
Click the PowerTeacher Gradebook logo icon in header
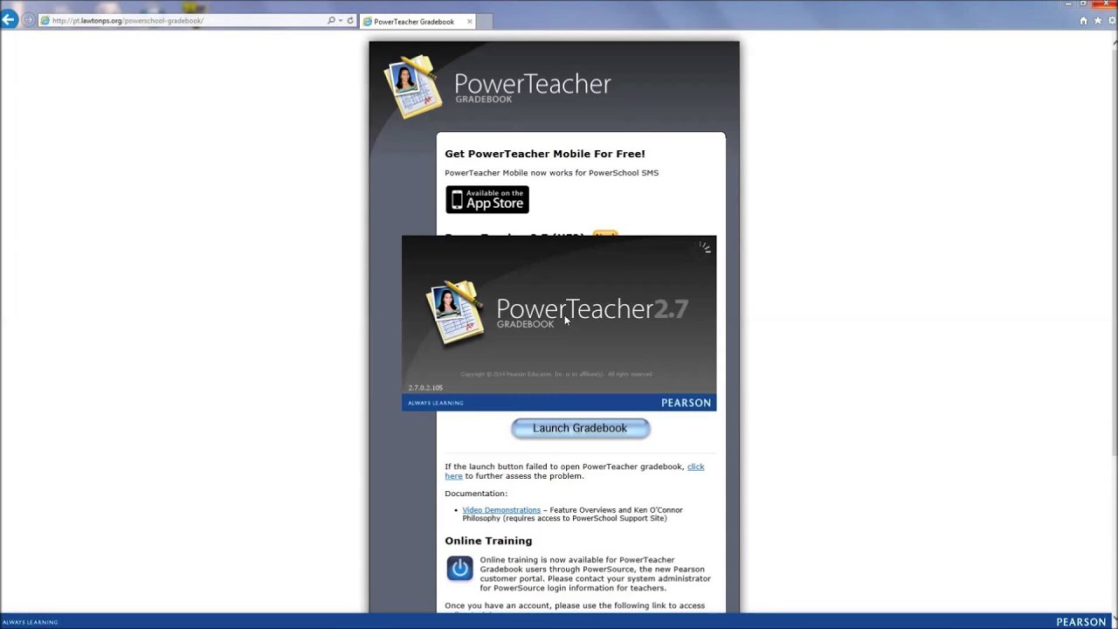point(413,86)
